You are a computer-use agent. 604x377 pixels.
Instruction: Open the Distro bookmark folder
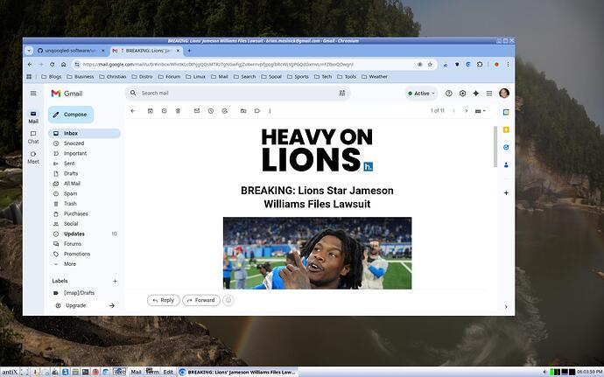pos(142,77)
